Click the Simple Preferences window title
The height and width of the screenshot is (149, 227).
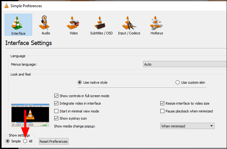(26, 6)
